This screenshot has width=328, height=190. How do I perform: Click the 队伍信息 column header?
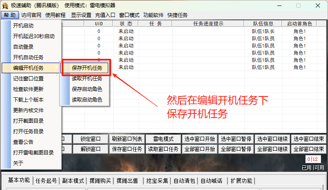(x=263, y=24)
